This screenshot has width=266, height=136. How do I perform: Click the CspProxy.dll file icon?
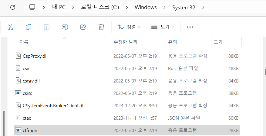[x=18, y=56]
